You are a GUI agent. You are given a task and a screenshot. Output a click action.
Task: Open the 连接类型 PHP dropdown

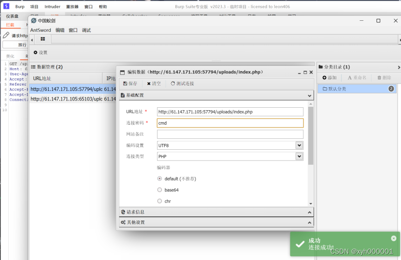pyautogui.click(x=299, y=156)
